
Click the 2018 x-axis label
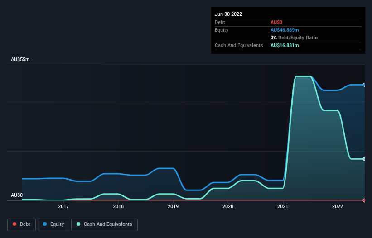118,206
